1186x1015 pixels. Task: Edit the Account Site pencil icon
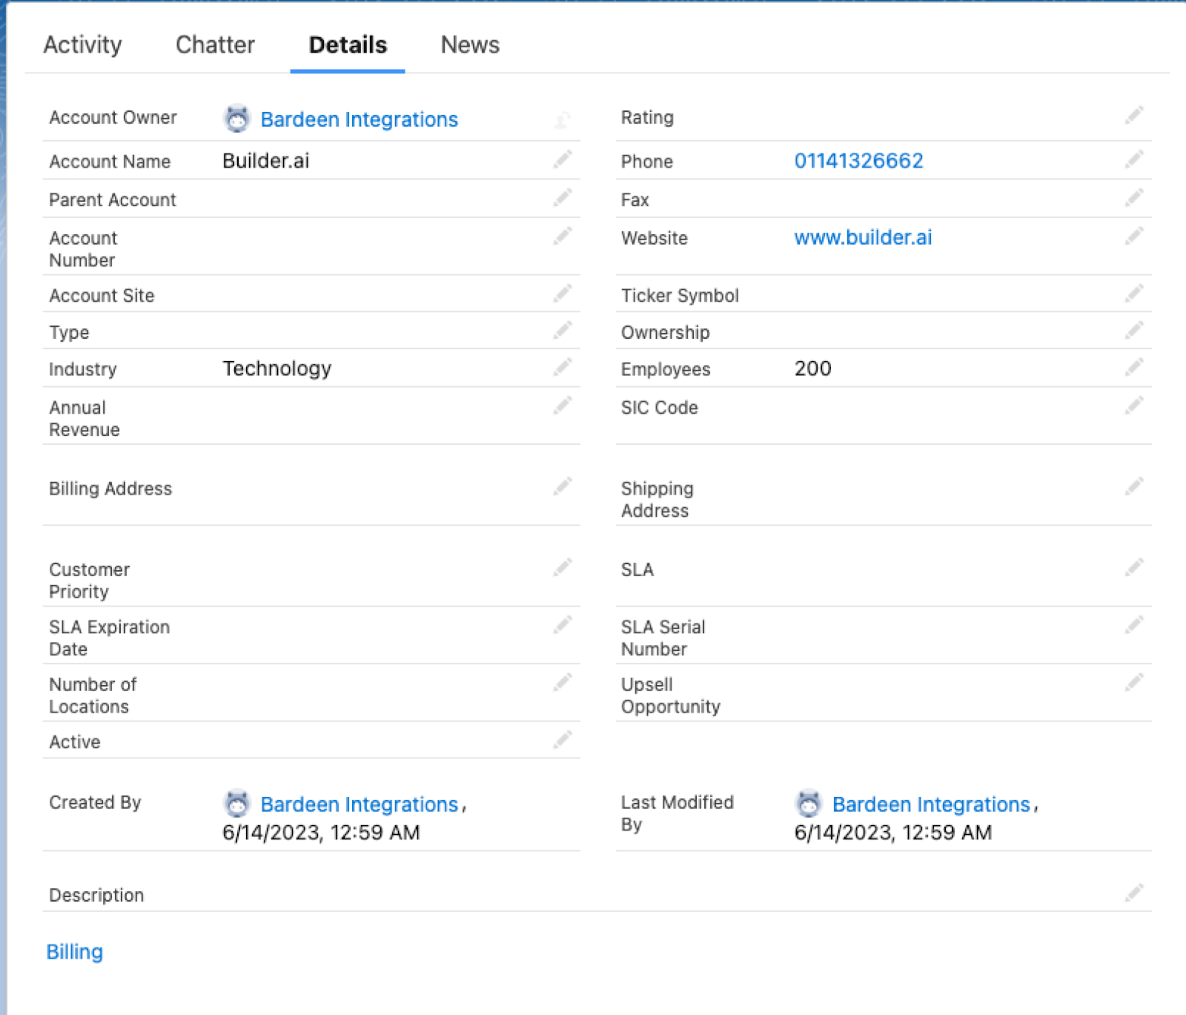pyautogui.click(x=563, y=293)
